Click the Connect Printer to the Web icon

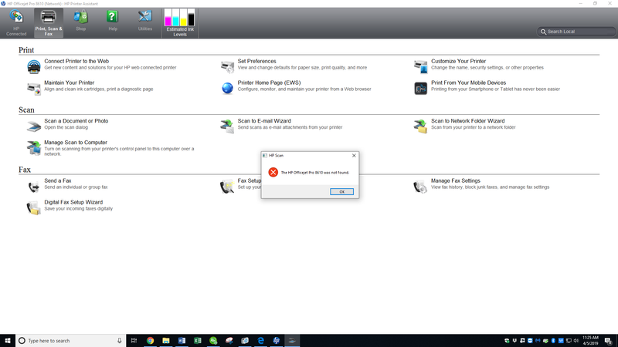34,66
